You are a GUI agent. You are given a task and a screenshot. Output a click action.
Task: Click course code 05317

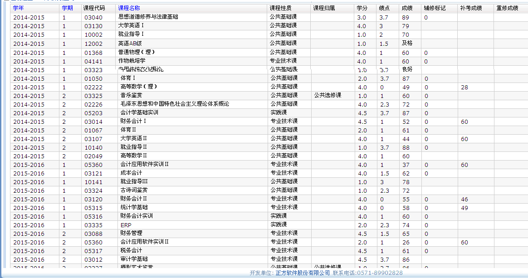[93, 251]
